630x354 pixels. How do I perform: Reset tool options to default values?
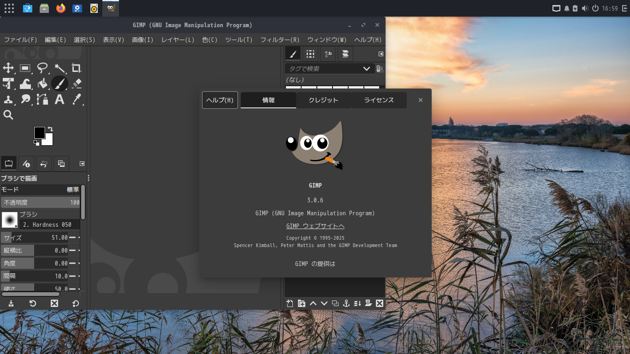[76, 303]
